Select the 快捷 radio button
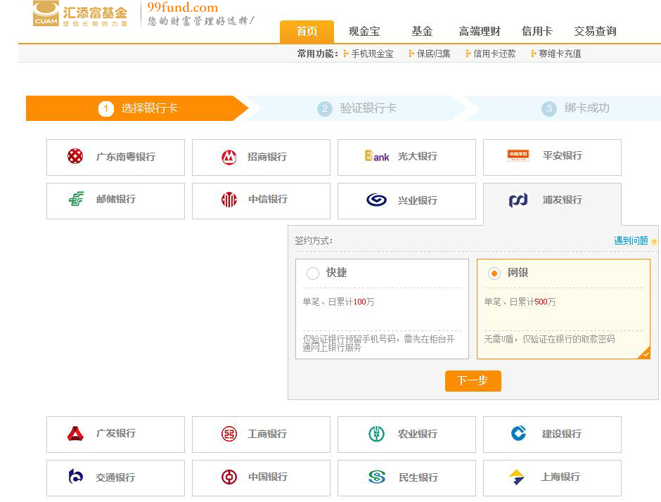 point(313,273)
